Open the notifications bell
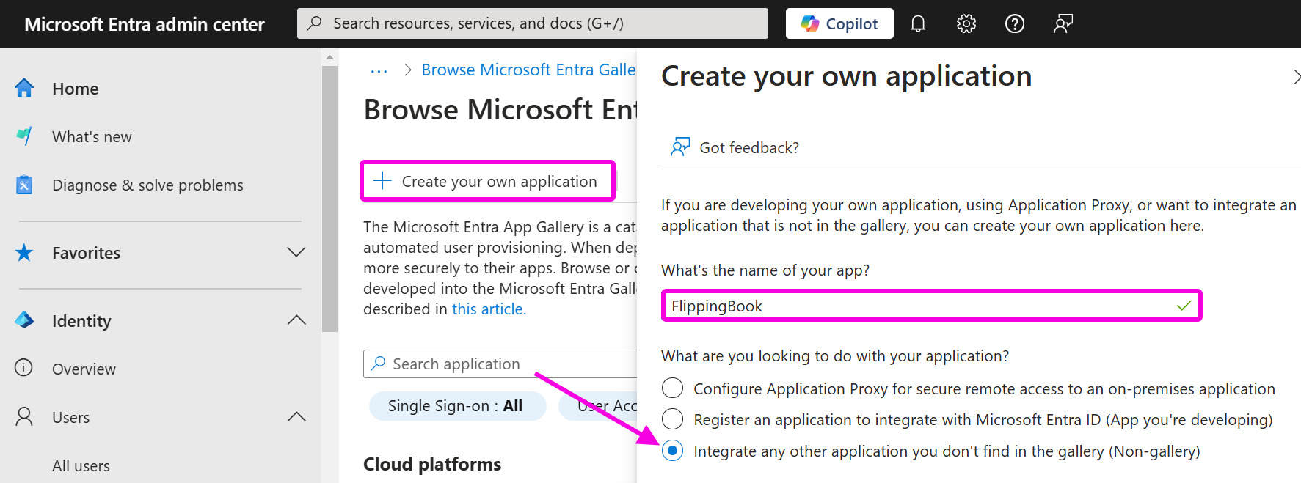1301x483 pixels. point(918,24)
